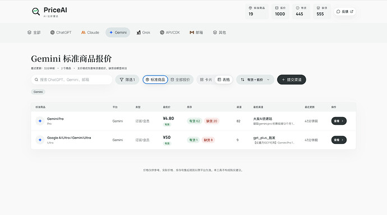This screenshot has height=215, width=387.
Task: Click the Grok logo icon in the tabs
Action: tap(139, 32)
